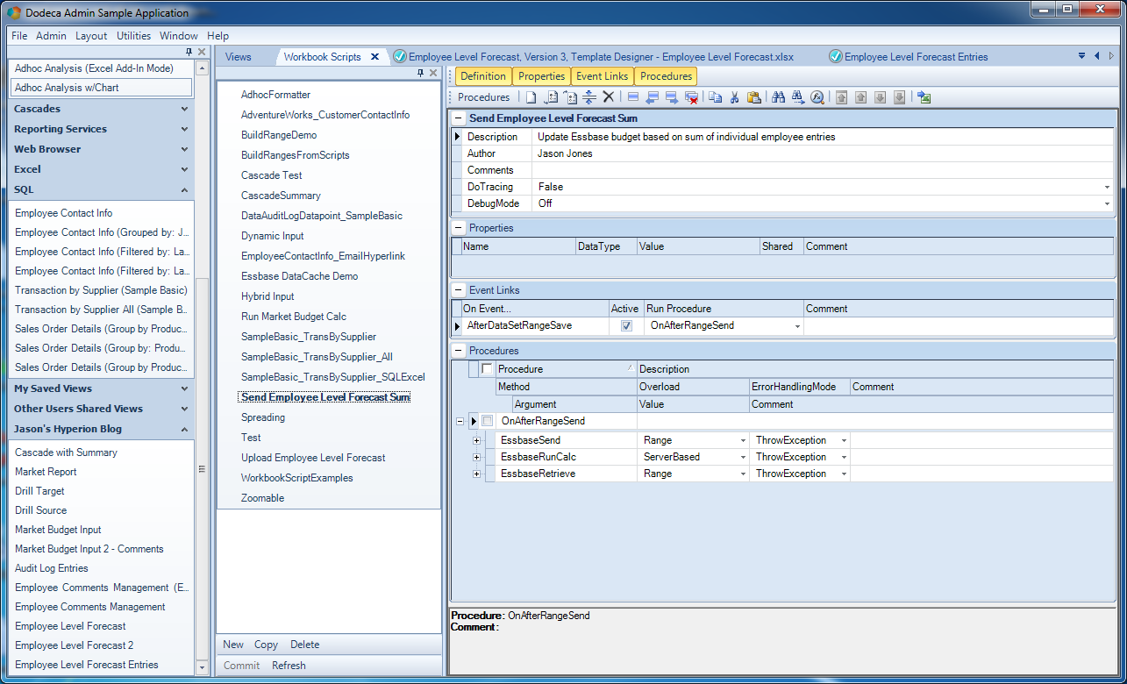Expand the EssbaseSend method row

[476, 440]
